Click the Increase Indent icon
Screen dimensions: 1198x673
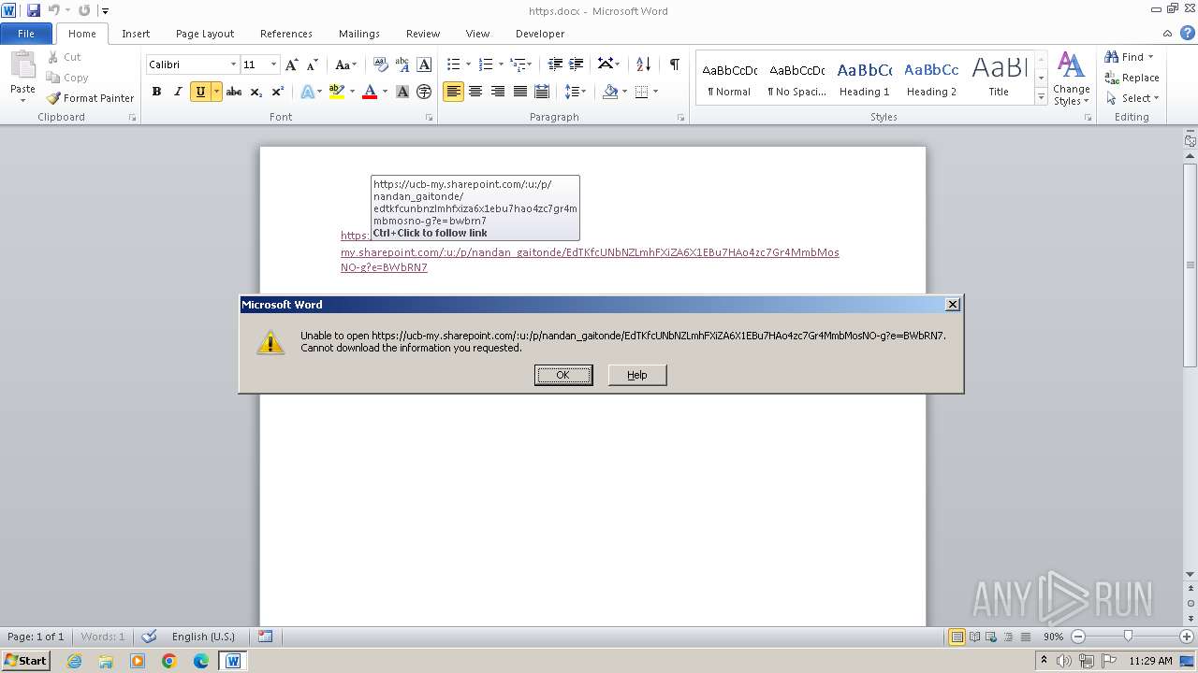pos(577,64)
